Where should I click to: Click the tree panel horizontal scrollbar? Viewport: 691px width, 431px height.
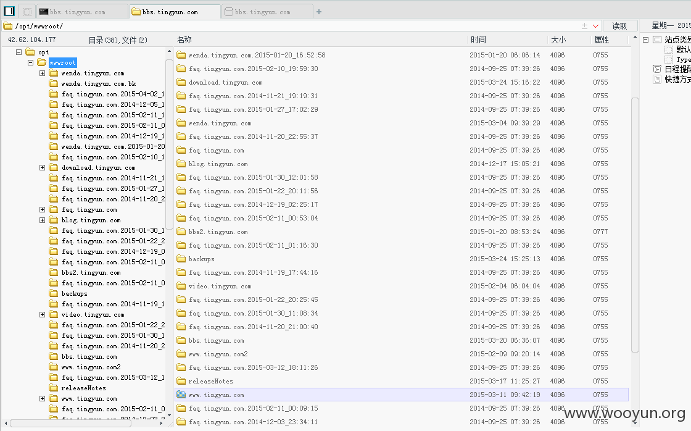70,424
